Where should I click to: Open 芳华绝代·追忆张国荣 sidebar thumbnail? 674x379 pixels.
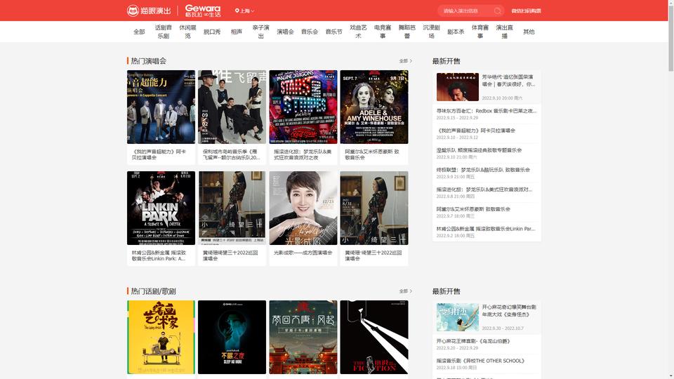(457, 87)
